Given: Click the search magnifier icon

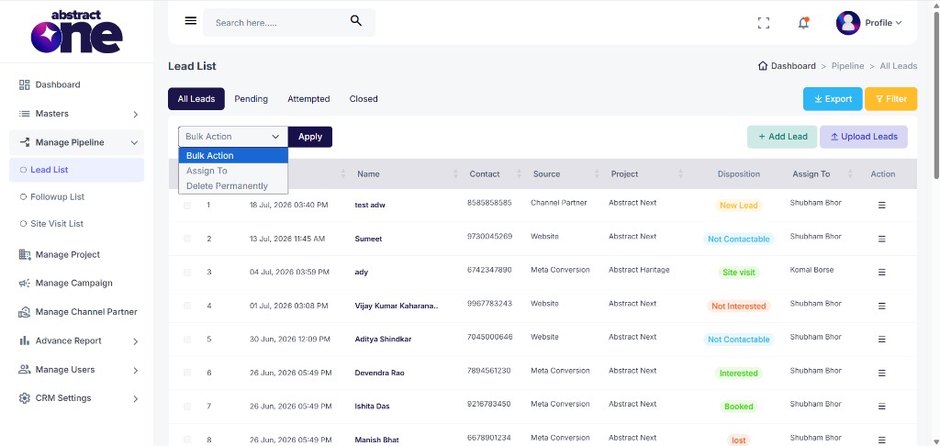Looking at the screenshot, I should point(356,21).
